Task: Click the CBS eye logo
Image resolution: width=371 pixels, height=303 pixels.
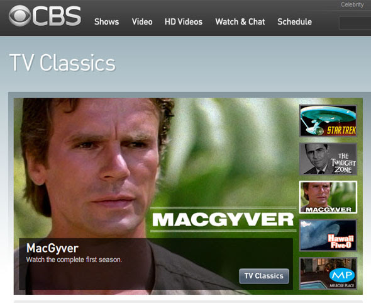Action: [19, 16]
